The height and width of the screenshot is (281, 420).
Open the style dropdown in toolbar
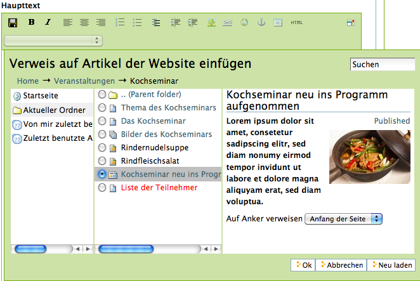tap(53, 41)
